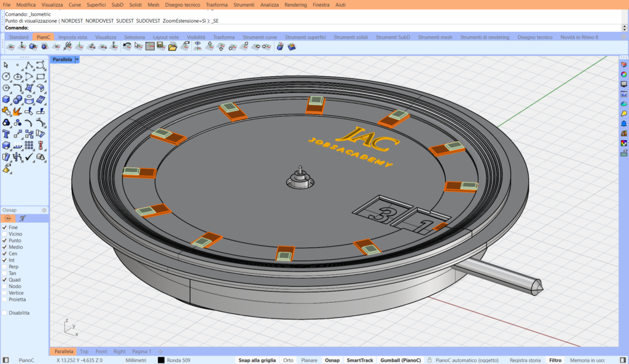Image resolution: width=629 pixels, height=364 pixels.
Task: Toggle Orto mode in status bar
Action: pos(288,360)
